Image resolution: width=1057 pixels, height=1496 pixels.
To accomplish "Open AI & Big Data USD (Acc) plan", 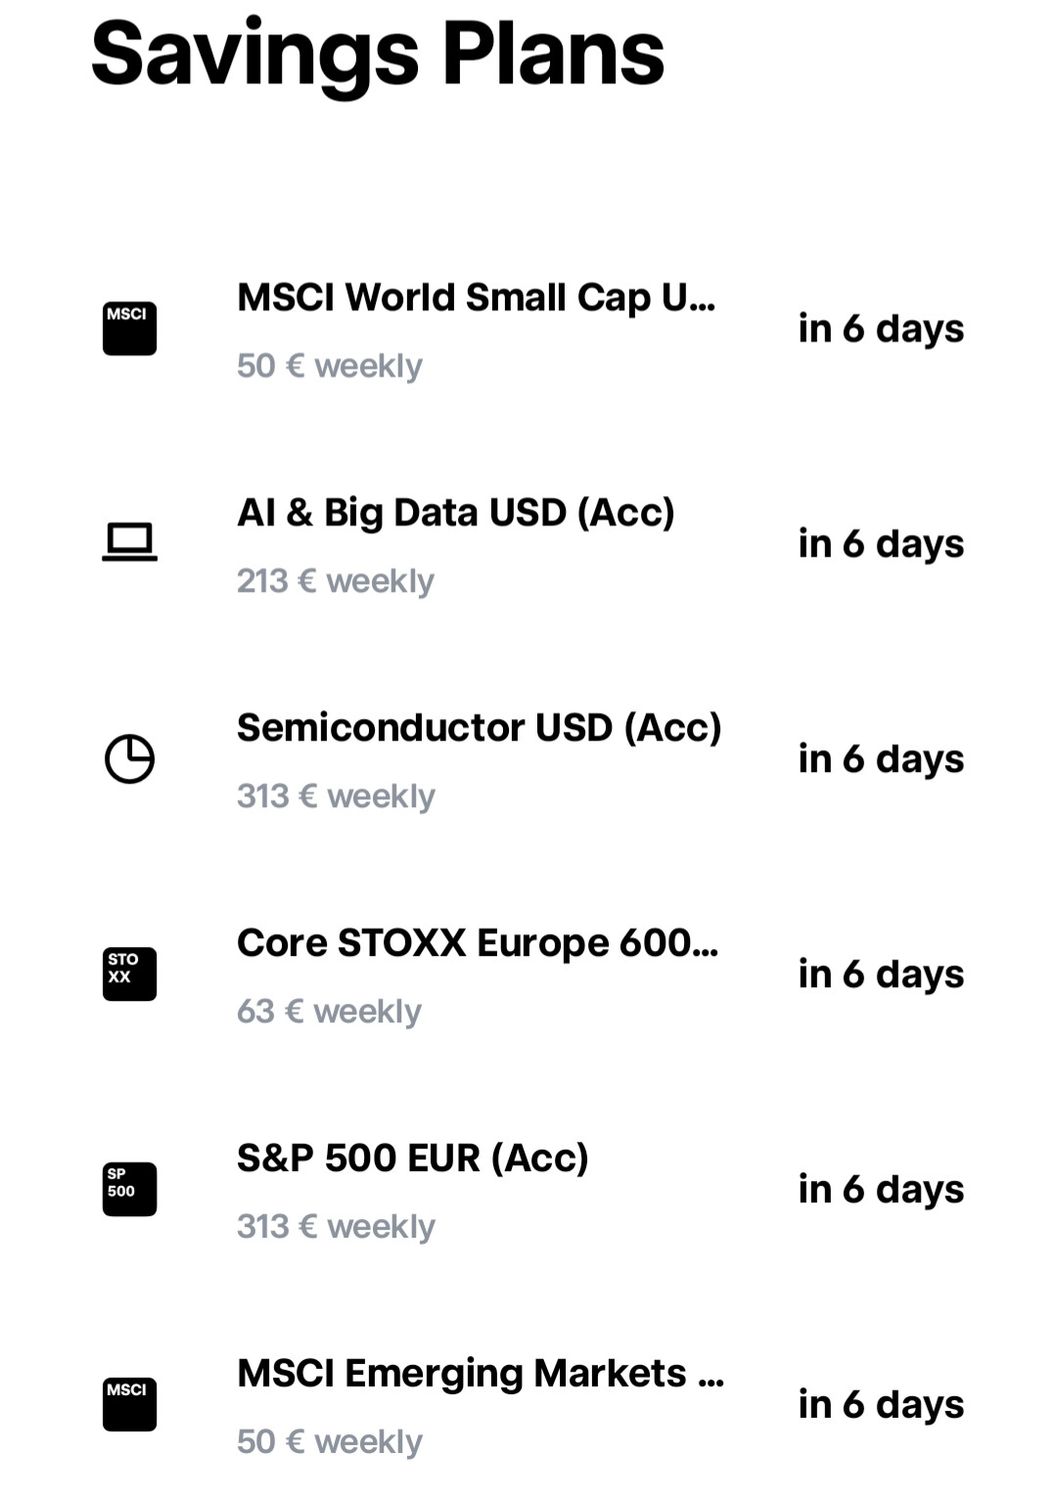I will [528, 545].
